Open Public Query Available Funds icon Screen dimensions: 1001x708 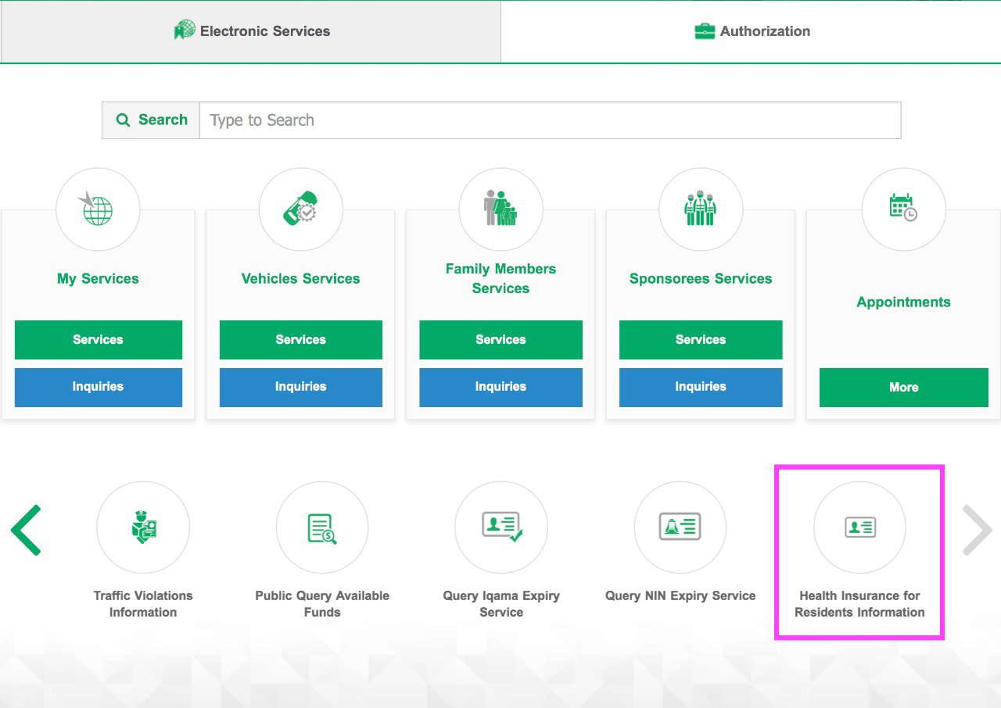[322, 527]
